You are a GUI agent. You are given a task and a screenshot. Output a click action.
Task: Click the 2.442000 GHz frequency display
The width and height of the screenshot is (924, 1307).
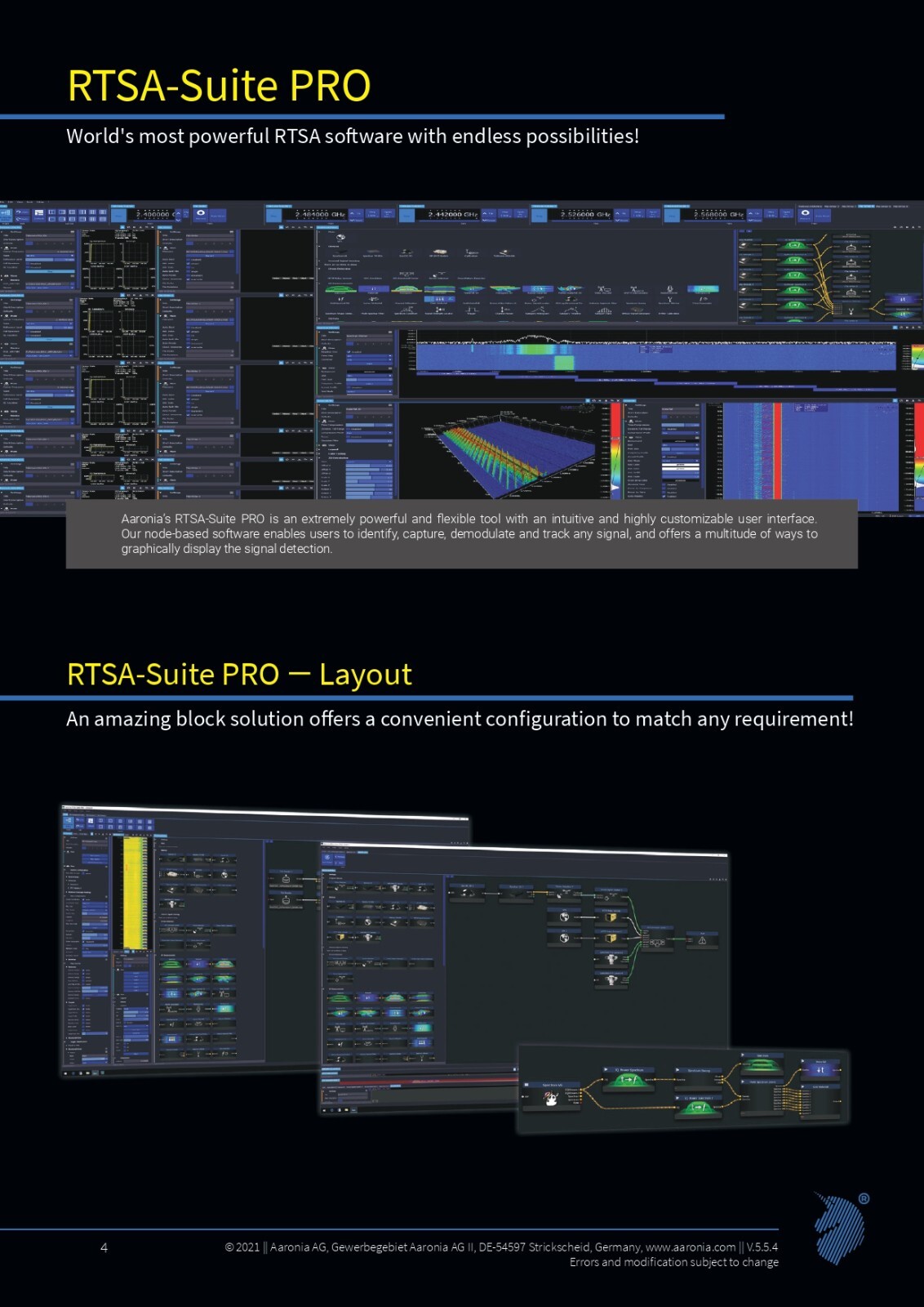[454, 214]
